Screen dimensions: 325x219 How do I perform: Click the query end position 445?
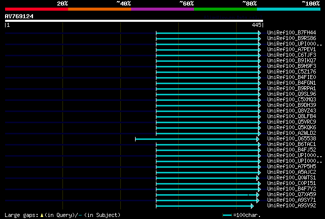point(256,25)
